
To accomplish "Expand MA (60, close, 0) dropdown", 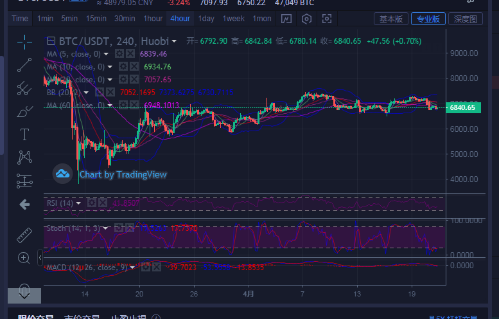I will coord(110,105).
